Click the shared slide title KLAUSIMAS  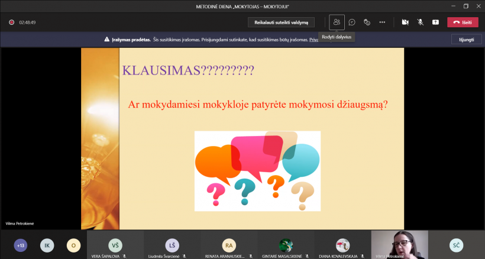pyautogui.click(x=188, y=70)
